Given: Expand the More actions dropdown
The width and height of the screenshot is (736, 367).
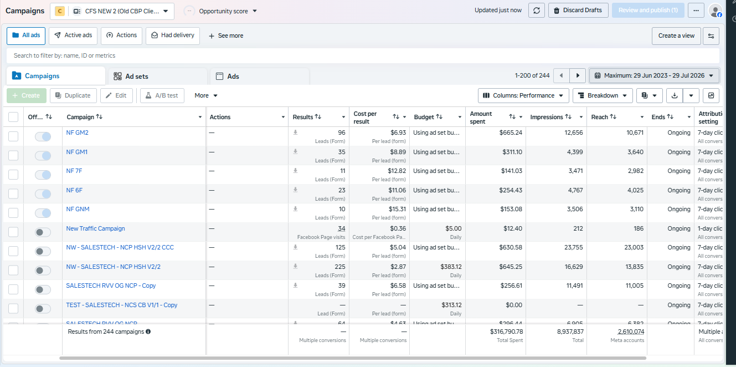Looking at the screenshot, I should point(206,95).
